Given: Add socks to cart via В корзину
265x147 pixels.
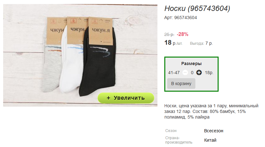Looking at the screenshot, I should coord(181,84).
